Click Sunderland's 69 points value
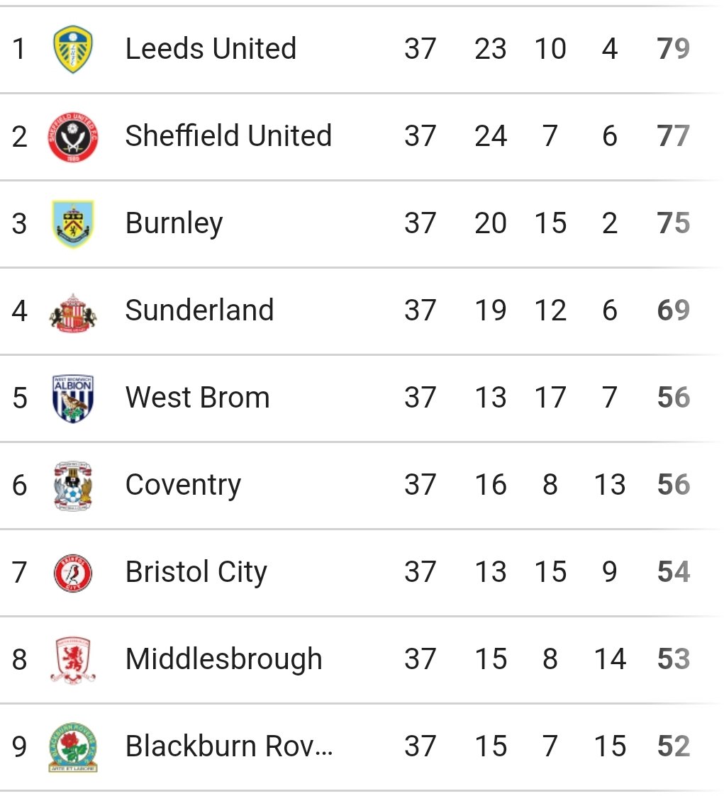Screen dimensions: 724x796 (x=673, y=310)
